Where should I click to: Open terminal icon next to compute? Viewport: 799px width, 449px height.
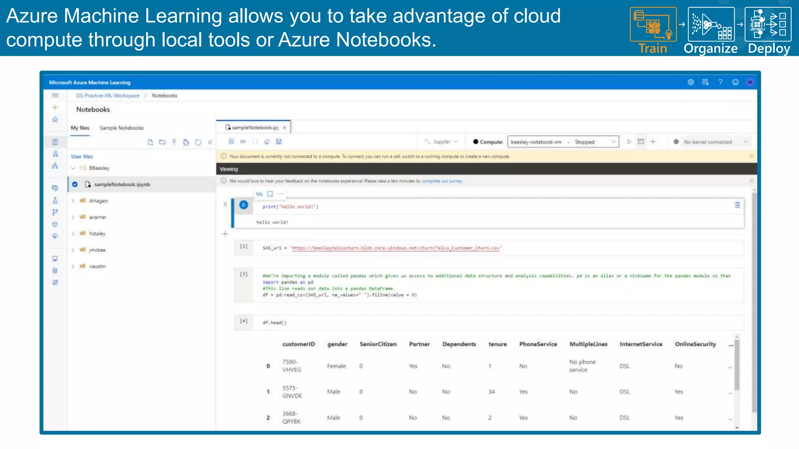tap(641, 141)
